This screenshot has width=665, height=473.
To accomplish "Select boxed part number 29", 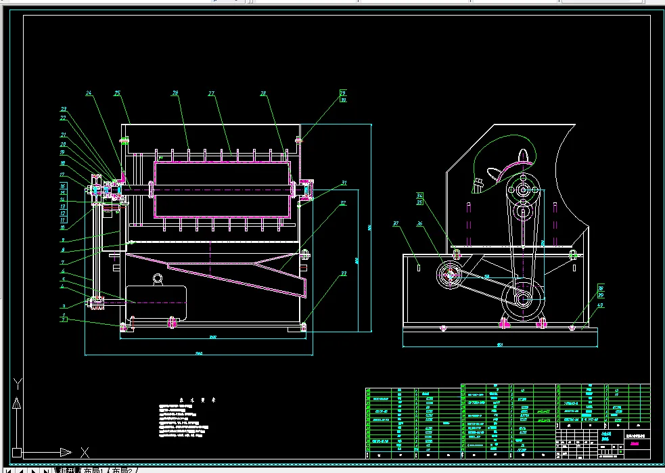I will point(343,93).
